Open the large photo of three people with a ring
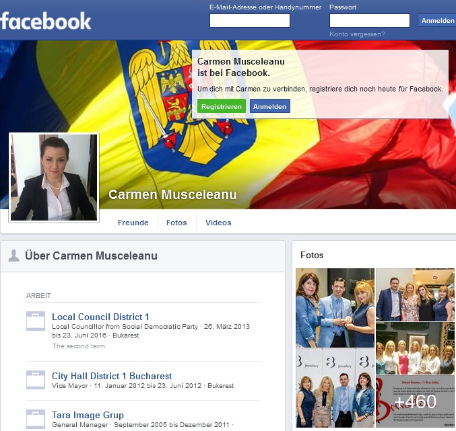 point(335,308)
